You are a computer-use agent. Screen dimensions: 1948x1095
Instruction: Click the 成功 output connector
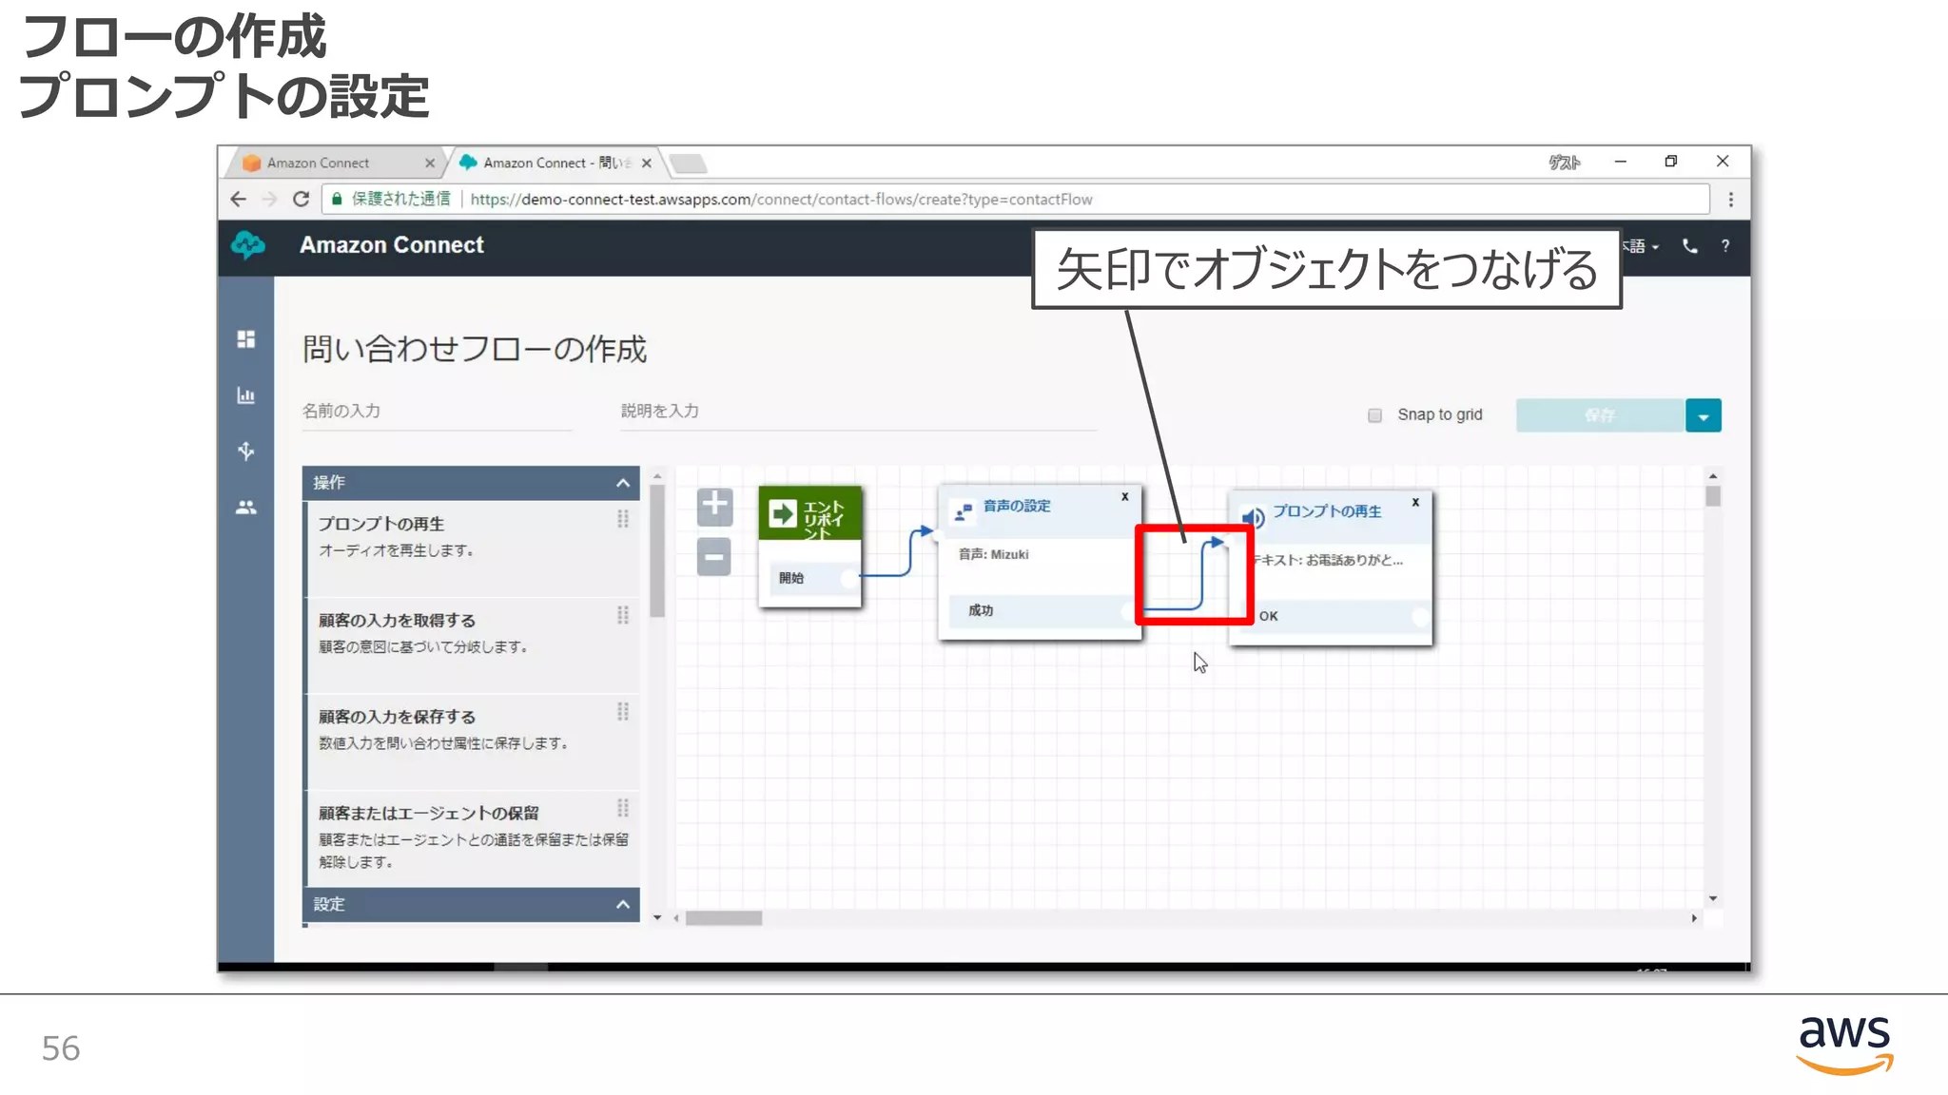tap(1128, 610)
